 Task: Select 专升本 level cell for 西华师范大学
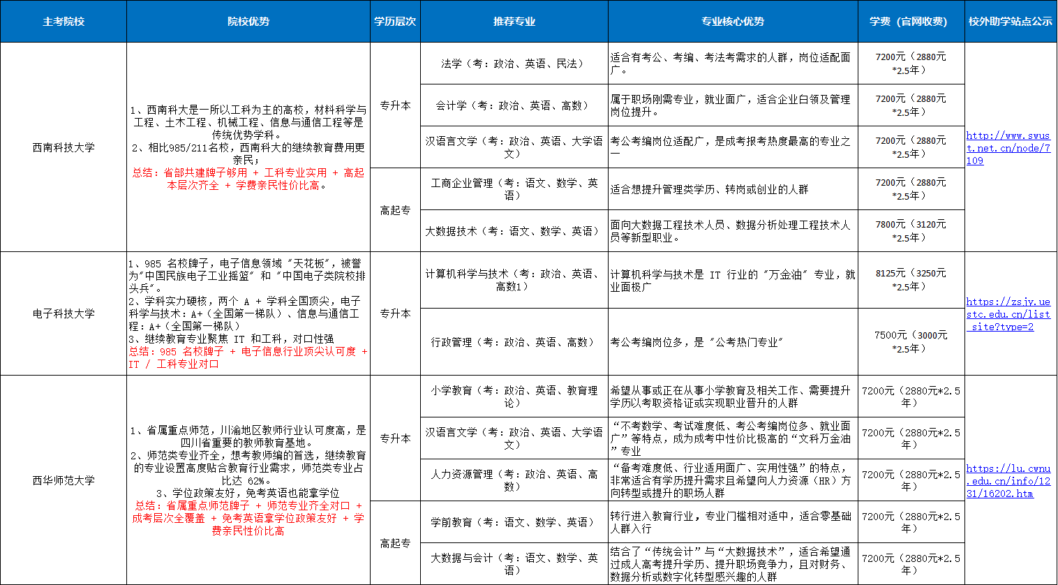(395, 438)
